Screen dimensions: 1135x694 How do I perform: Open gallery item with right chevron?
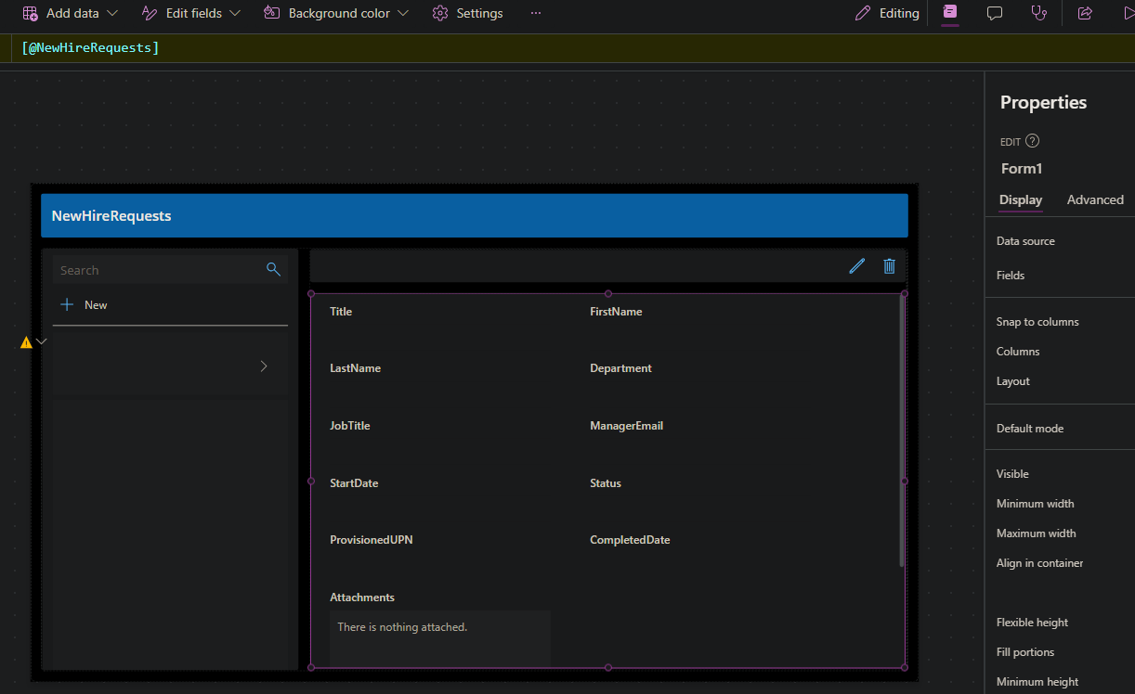[264, 366]
